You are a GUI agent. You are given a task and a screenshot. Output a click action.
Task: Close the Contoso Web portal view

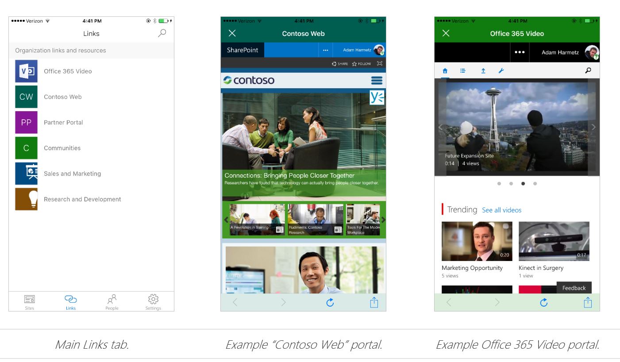point(232,33)
